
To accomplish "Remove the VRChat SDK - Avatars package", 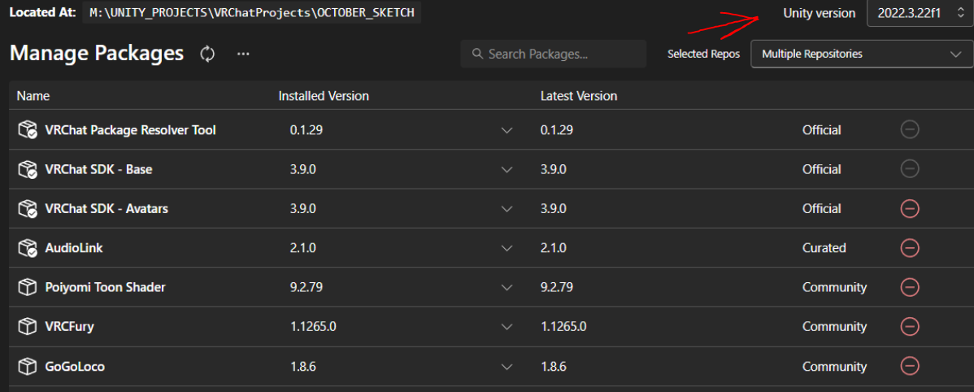I will pos(910,208).
